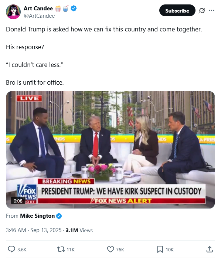Open the @ArtCandee handle link
Image resolution: width=221 pixels, height=258 pixels.
point(39,16)
